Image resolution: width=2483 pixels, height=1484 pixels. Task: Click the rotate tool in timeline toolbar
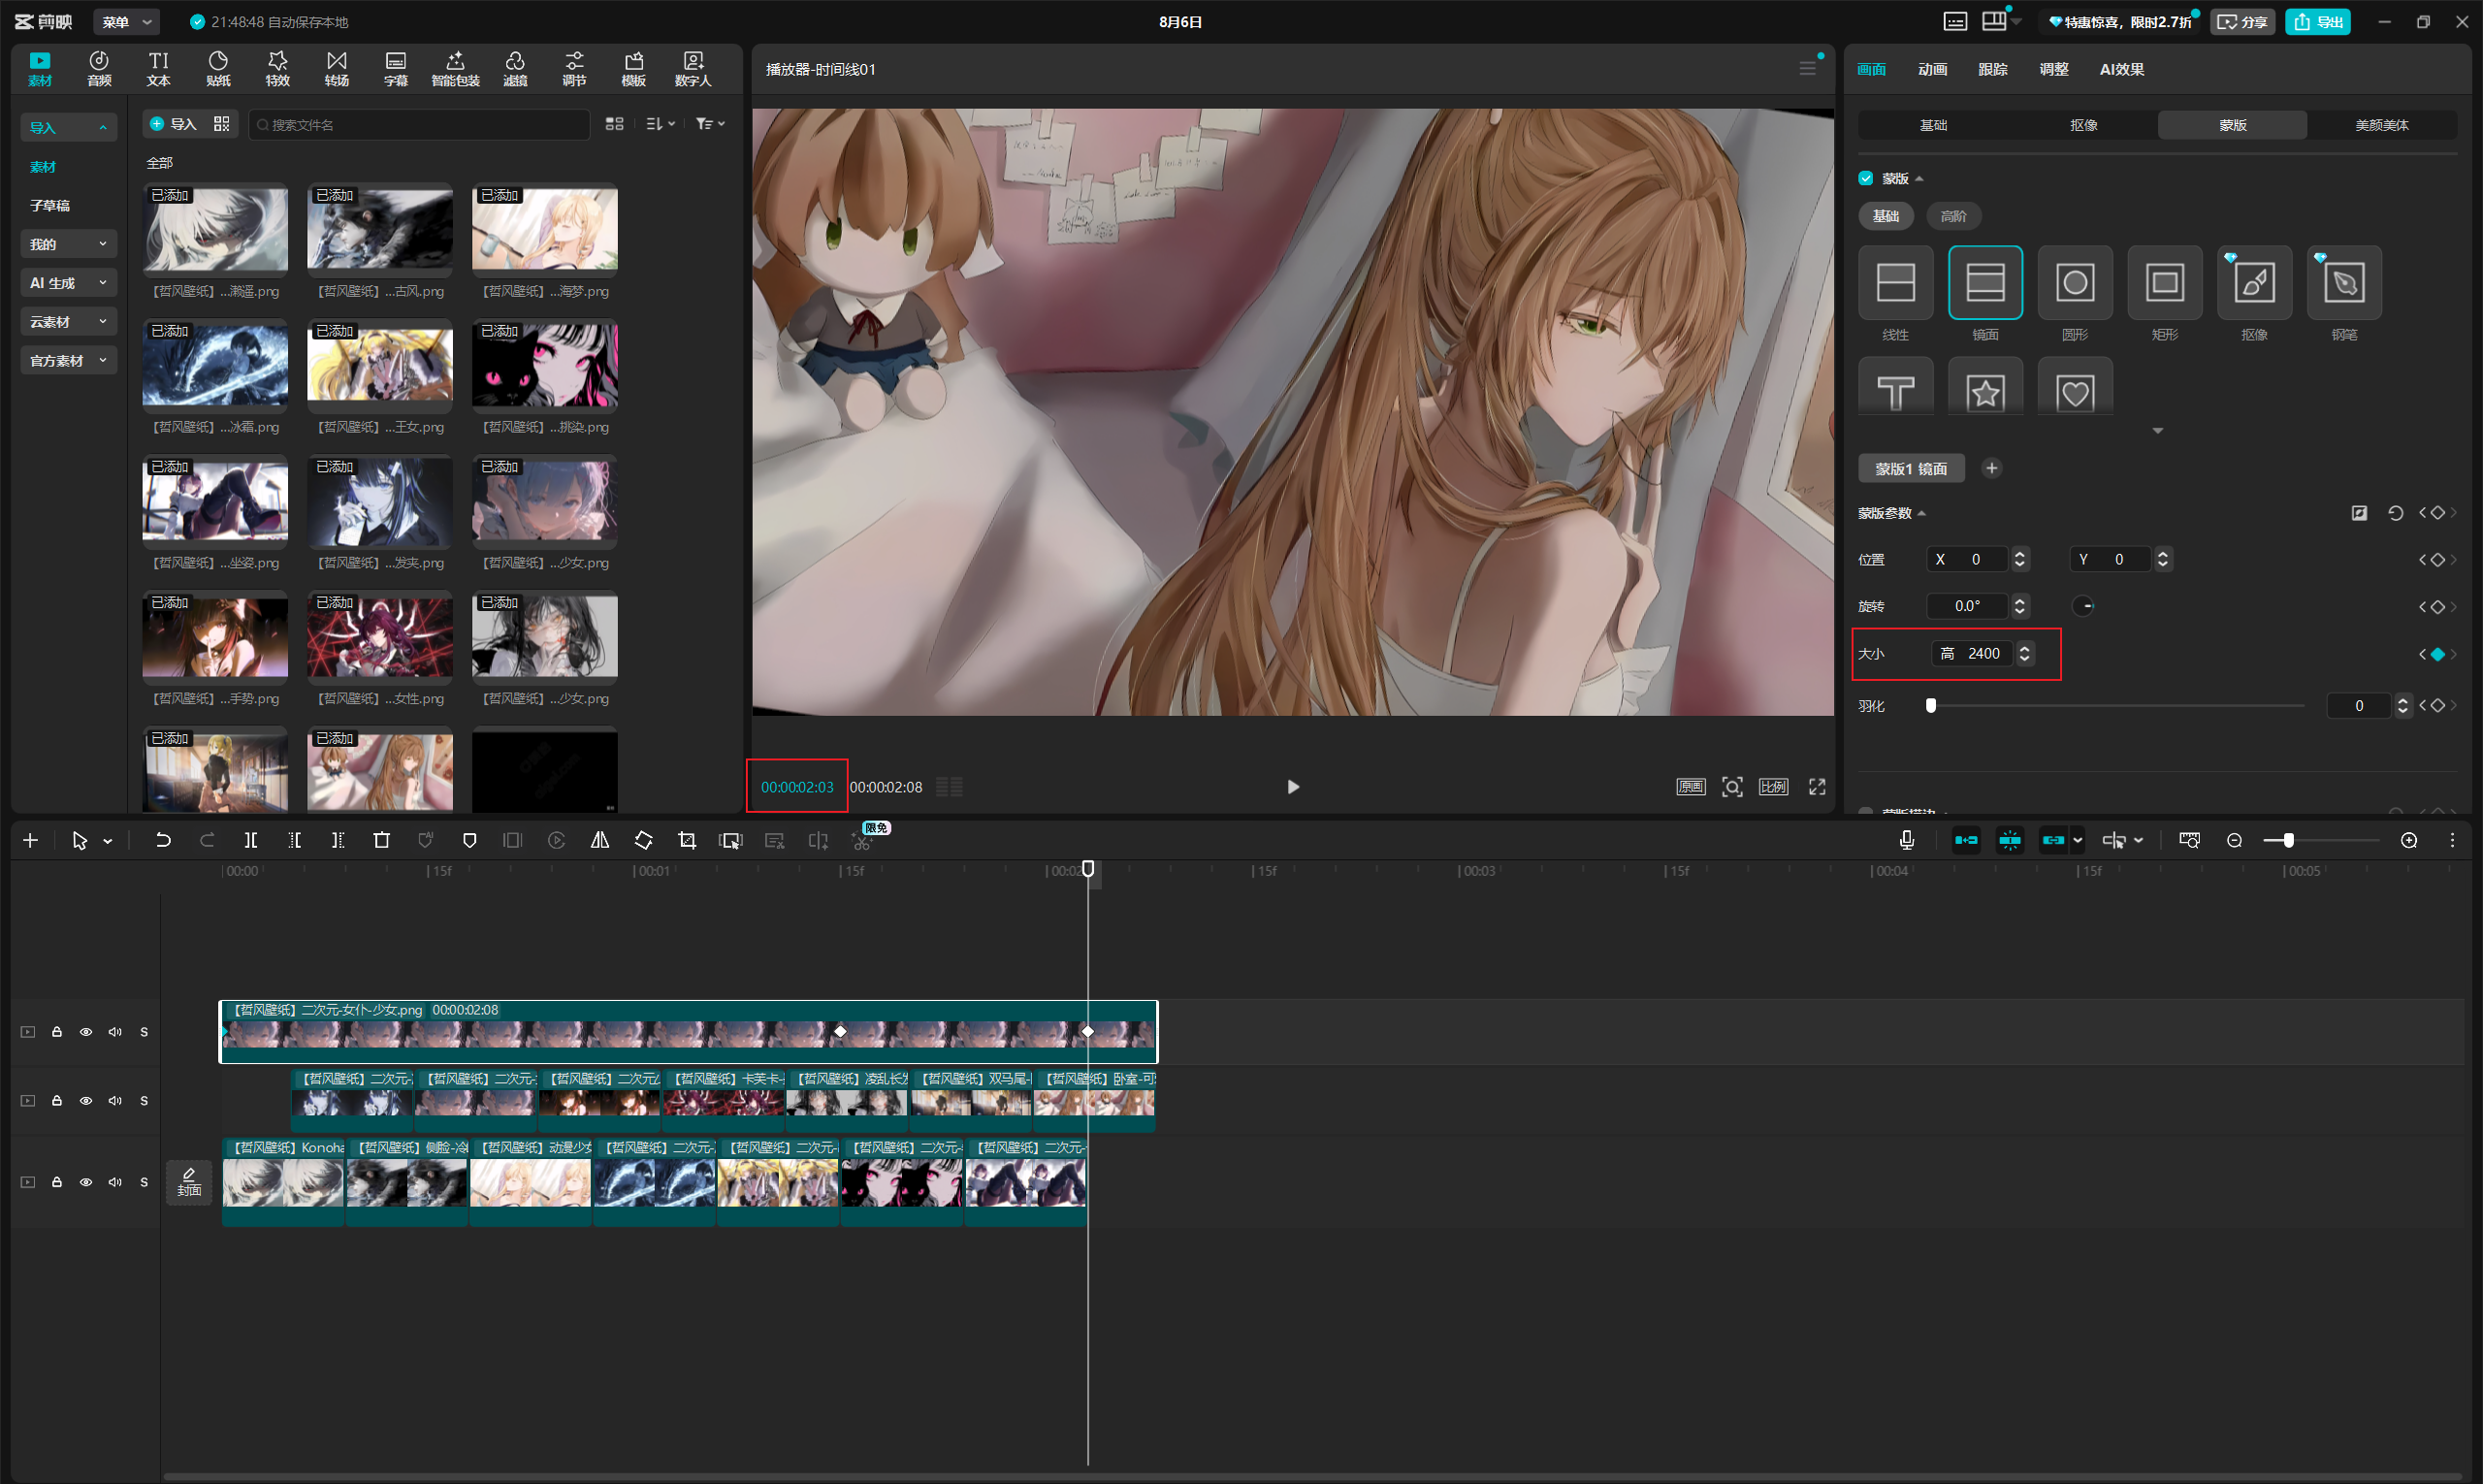[644, 841]
